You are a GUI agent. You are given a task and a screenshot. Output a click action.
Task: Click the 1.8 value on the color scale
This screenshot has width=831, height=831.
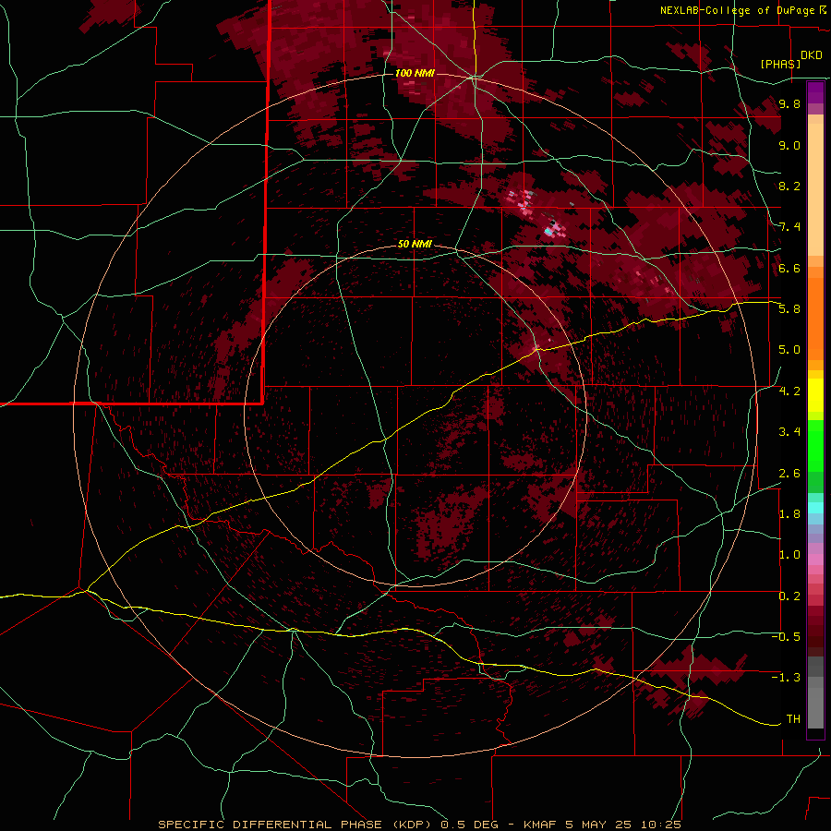point(789,513)
